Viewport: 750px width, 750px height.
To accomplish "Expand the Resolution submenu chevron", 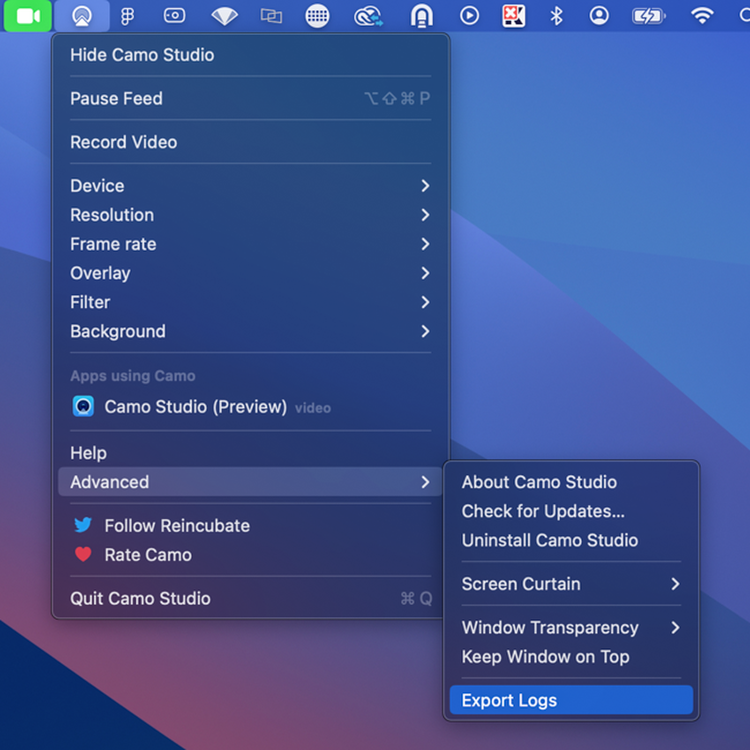I will point(425,215).
